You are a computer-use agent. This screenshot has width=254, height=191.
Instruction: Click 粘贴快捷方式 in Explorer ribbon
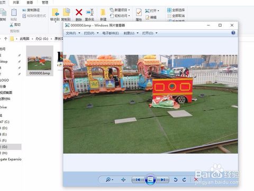[x=34, y=16]
